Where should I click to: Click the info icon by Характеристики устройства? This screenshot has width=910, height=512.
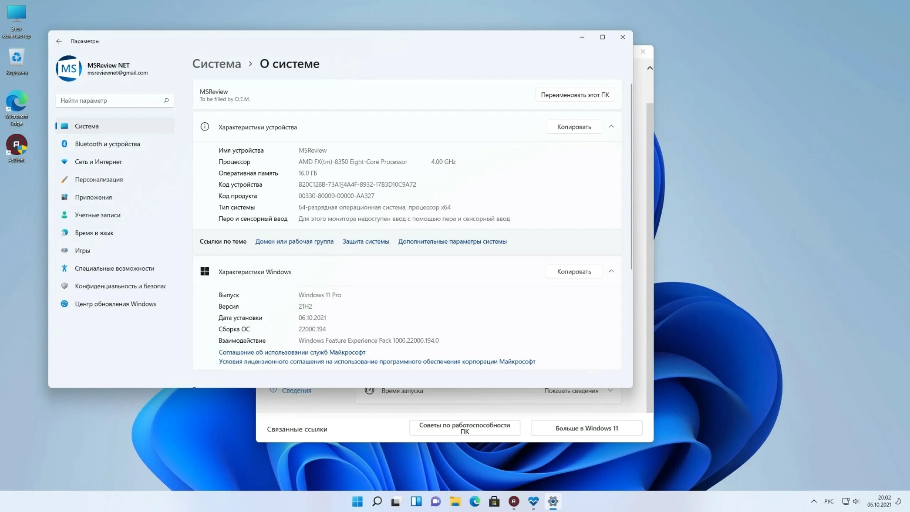[x=205, y=127]
